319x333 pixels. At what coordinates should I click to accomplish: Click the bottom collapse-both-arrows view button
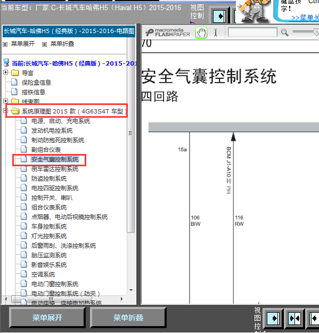pos(295,318)
